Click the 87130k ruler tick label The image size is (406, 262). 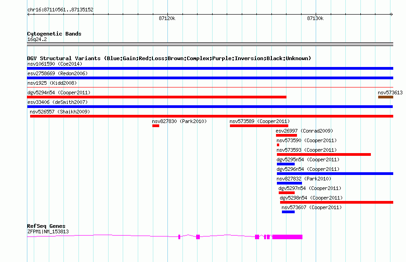pyautogui.click(x=315, y=18)
